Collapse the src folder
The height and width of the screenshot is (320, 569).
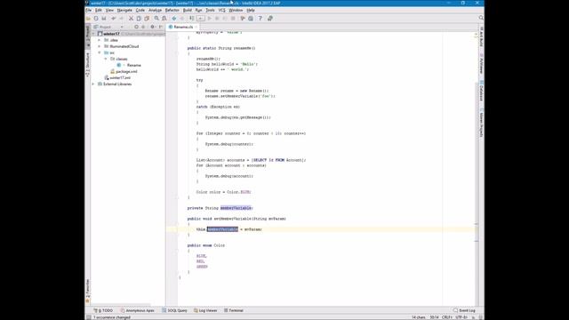100,52
